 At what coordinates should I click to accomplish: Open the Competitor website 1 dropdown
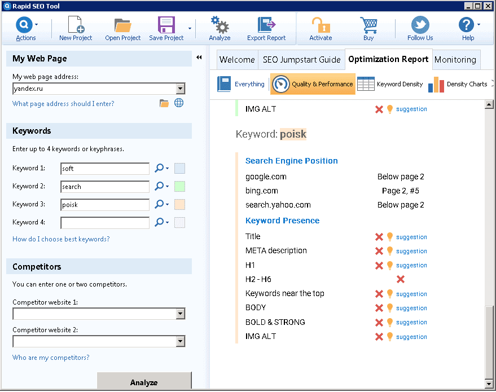click(180, 314)
